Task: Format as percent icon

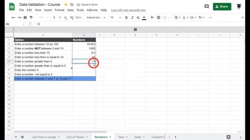Action: coord(60,17)
